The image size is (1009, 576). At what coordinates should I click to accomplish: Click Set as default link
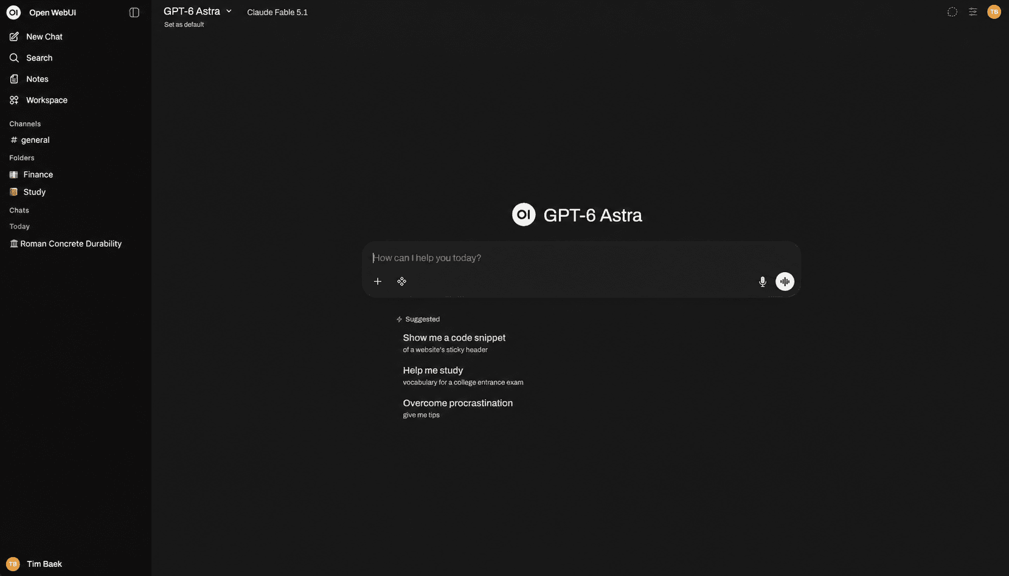click(x=184, y=25)
